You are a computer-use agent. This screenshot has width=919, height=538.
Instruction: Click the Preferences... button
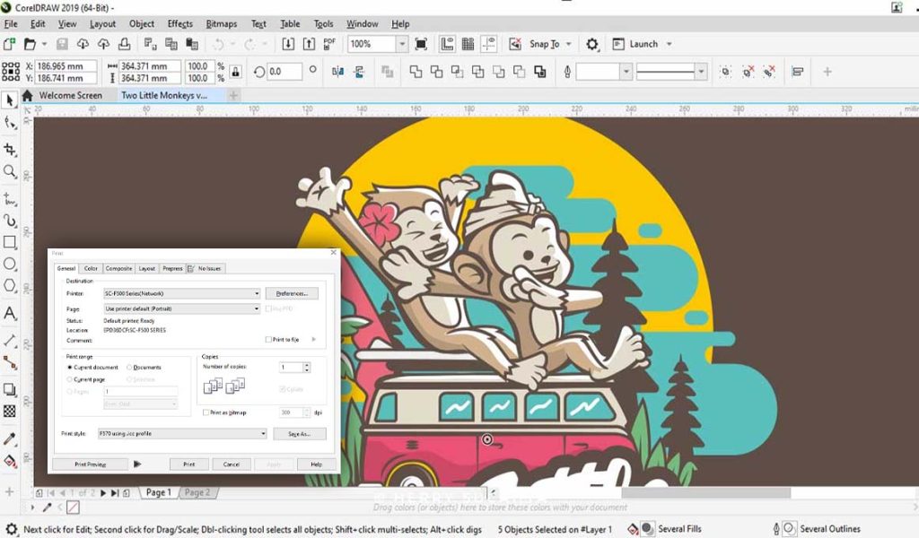(292, 293)
